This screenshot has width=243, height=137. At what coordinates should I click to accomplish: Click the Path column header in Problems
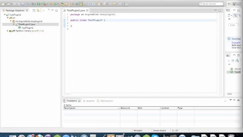click(148, 108)
